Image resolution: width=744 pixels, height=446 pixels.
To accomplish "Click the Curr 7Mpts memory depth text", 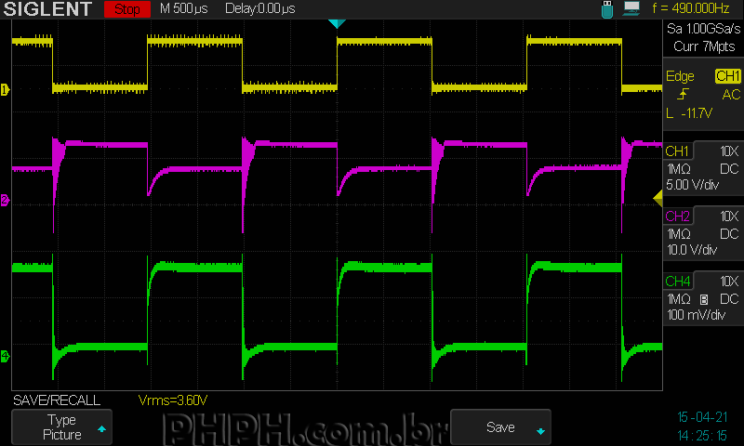I will click(x=704, y=46).
